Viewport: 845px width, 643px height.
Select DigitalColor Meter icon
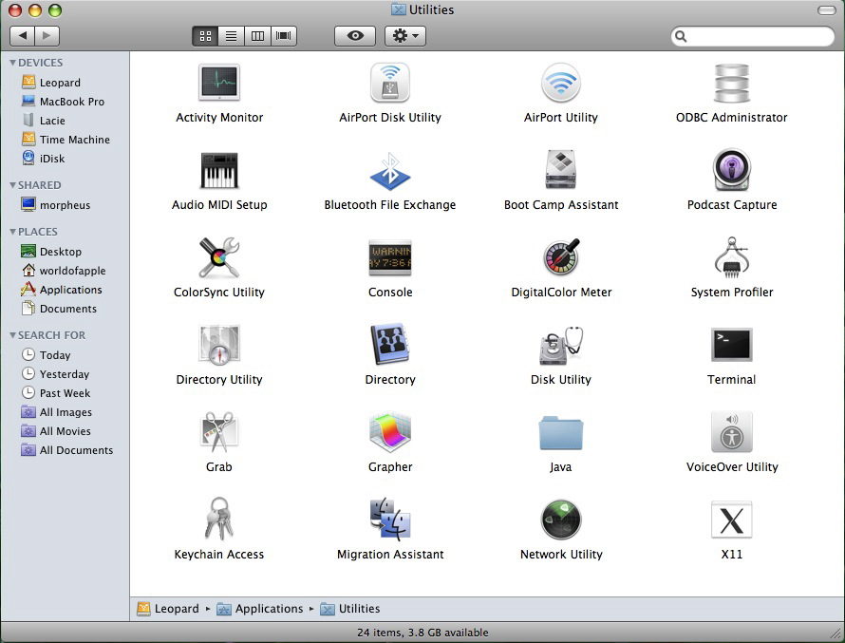560,257
